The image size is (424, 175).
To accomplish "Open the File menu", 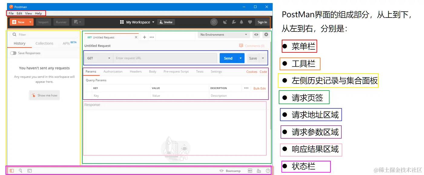I will click(x=11, y=13).
